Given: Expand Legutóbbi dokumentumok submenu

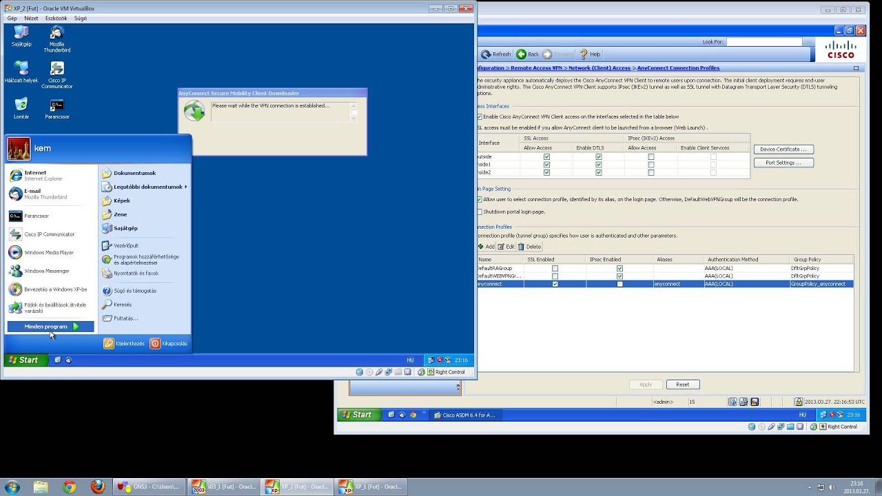Looking at the screenshot, I should (x=145, y=187).
